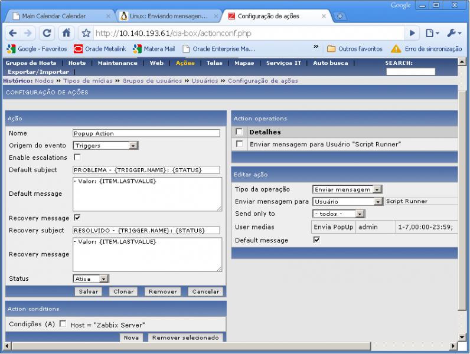The width and height of the screenshot is (470, 354).
Task: Open Auto busca menu item
Action: click(331, 63)
